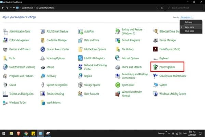Open the Power Options icon

(155, 67)
